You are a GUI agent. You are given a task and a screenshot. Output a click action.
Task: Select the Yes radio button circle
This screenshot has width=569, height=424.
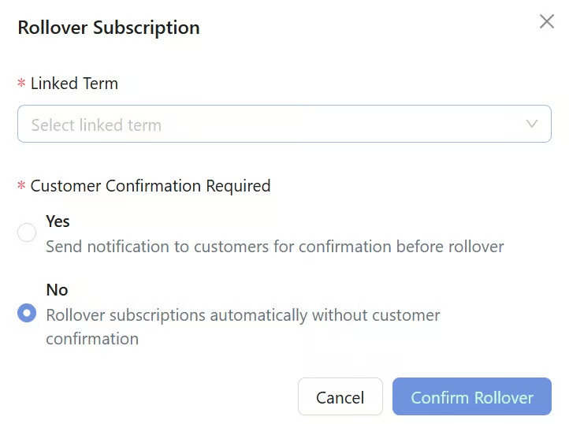click(x=27, y=232)
